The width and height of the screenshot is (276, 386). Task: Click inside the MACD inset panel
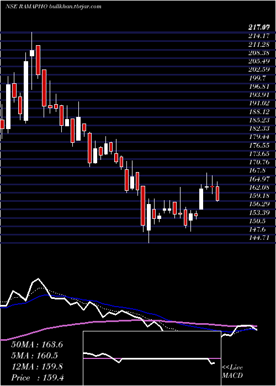[x=152, y=358]
